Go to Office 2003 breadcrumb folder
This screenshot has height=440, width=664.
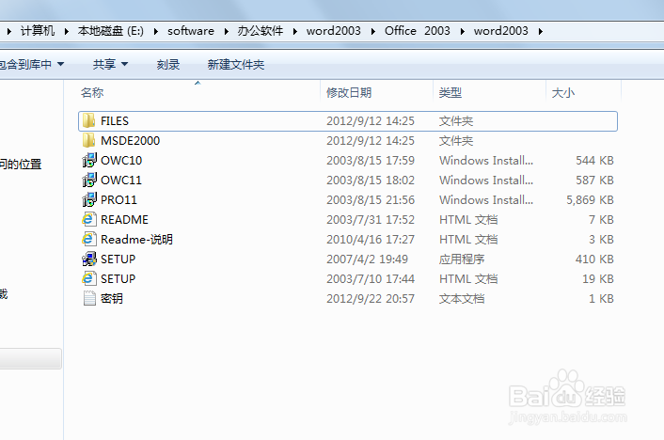(x=418, y=31)
